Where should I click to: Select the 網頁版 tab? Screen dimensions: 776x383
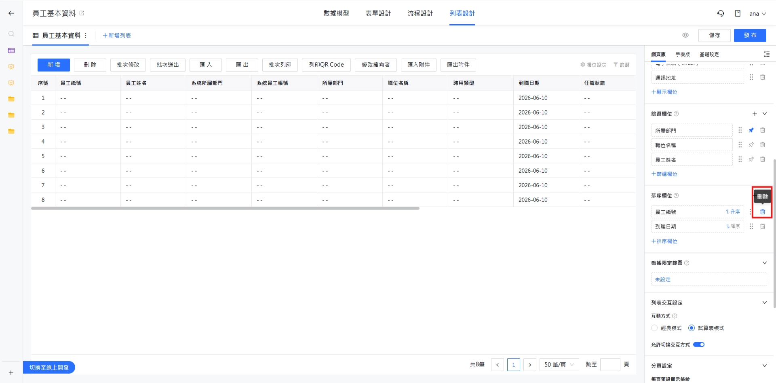coord(658,54)
